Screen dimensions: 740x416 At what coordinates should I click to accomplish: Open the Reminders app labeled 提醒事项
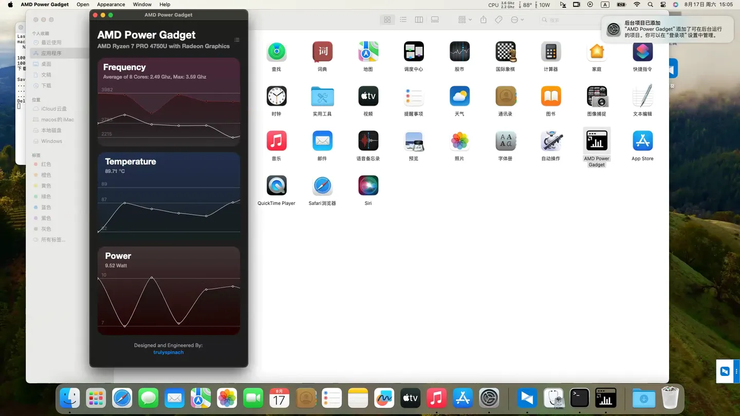pyautogui.click(x=414, y=96)
